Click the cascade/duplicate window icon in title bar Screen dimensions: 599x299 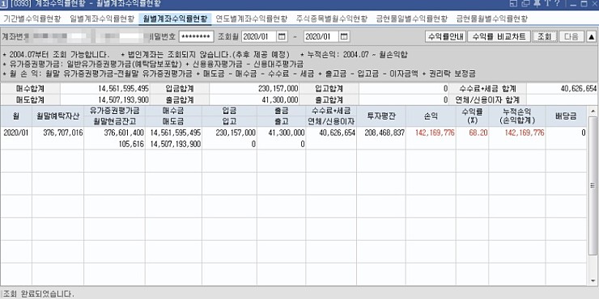pyautogui.click(x=525, y=3)
